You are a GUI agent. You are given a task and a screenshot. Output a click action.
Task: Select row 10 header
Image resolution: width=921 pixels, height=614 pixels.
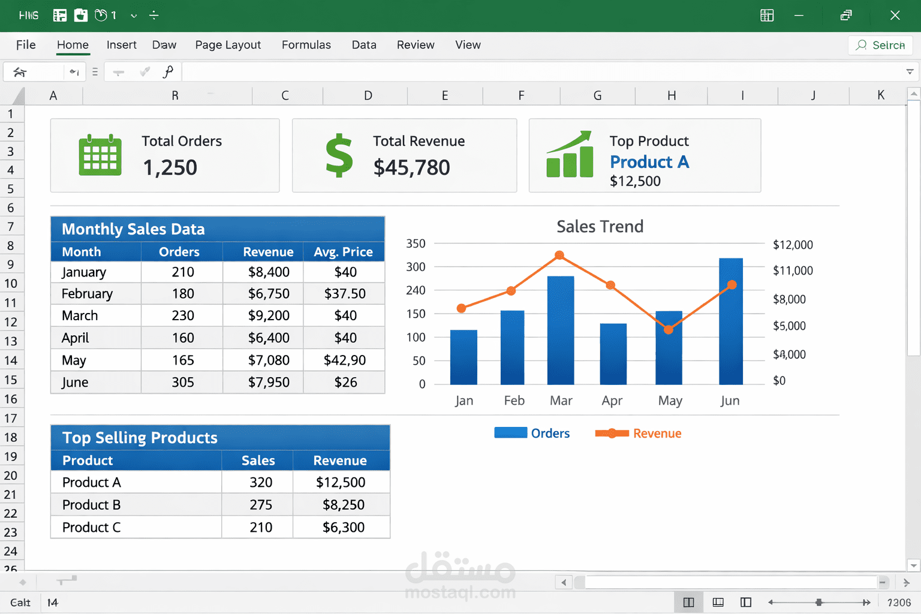pyautogui.click(x=11, y=284)
